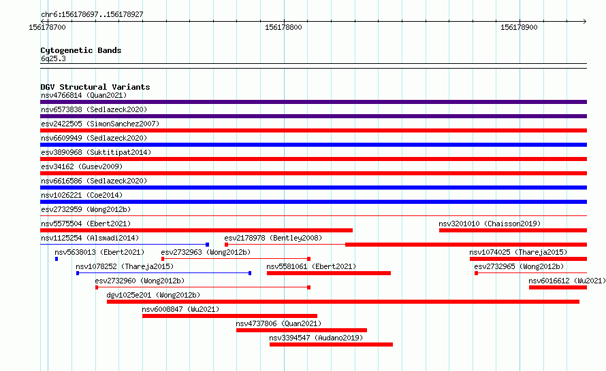Click the chr6:156178697..156178927 region label
Screen dimensions: 606x371
point(92,14)
